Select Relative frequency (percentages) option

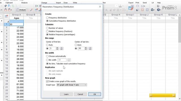47,35
